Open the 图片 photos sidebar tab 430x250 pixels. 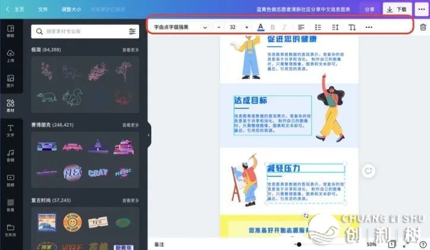point(11,81)
